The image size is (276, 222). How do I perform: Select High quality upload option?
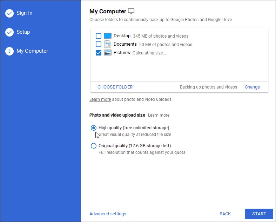tap(94, 128)
